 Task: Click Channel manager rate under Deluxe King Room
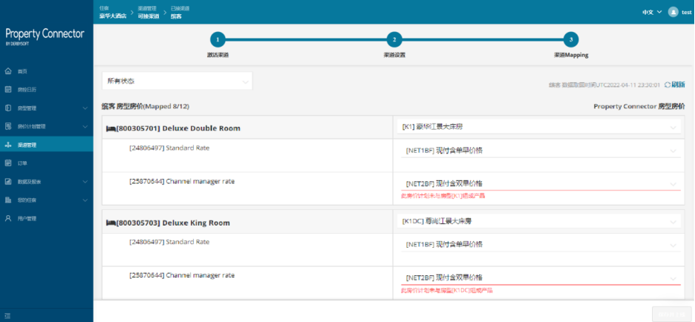pos(182,275)
